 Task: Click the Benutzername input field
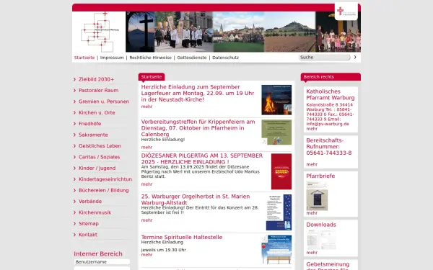click(102, 262)
